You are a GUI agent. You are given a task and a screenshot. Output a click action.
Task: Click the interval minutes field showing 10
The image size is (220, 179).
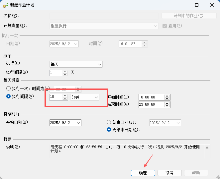coord(55,97)
